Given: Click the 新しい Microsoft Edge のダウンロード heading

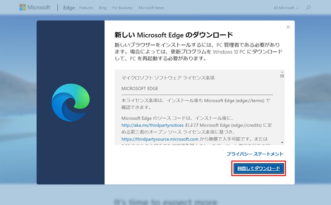Looking at the screenshot, I should tap(174, 35).
